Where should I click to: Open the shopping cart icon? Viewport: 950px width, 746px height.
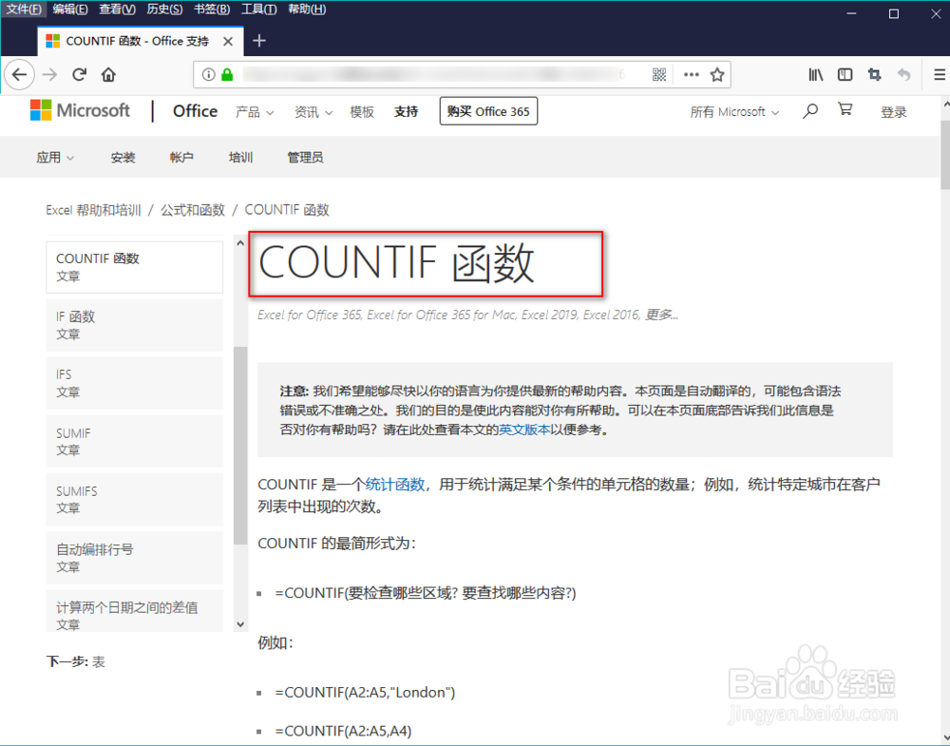845,111
